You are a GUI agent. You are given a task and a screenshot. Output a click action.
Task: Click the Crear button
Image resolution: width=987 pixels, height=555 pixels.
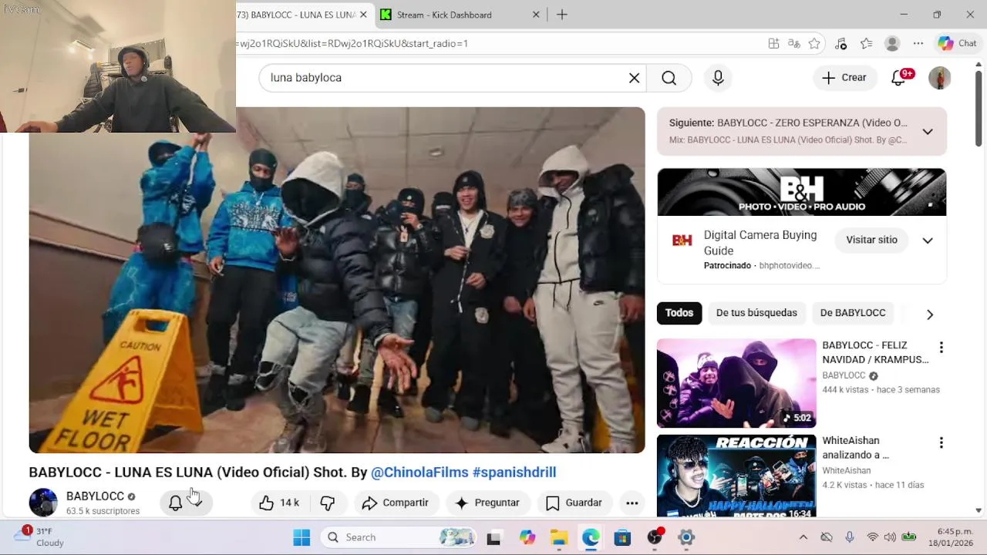(x=844, y=77)
